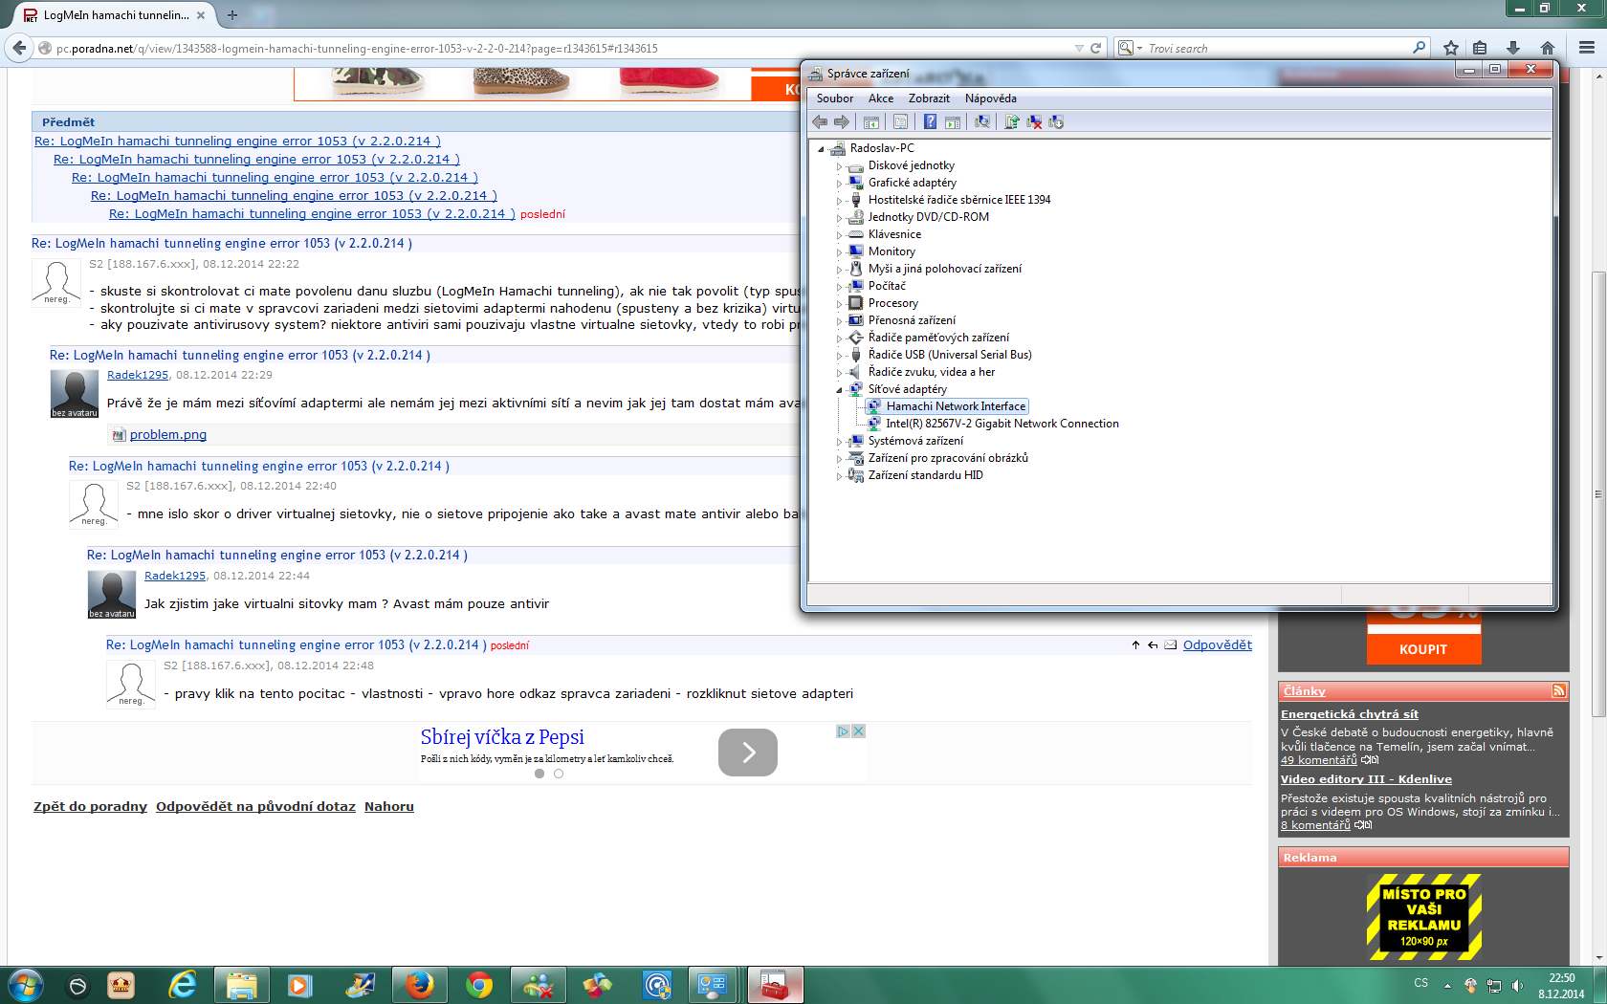Open the problem.png attachment link

[x=168, y=435]
